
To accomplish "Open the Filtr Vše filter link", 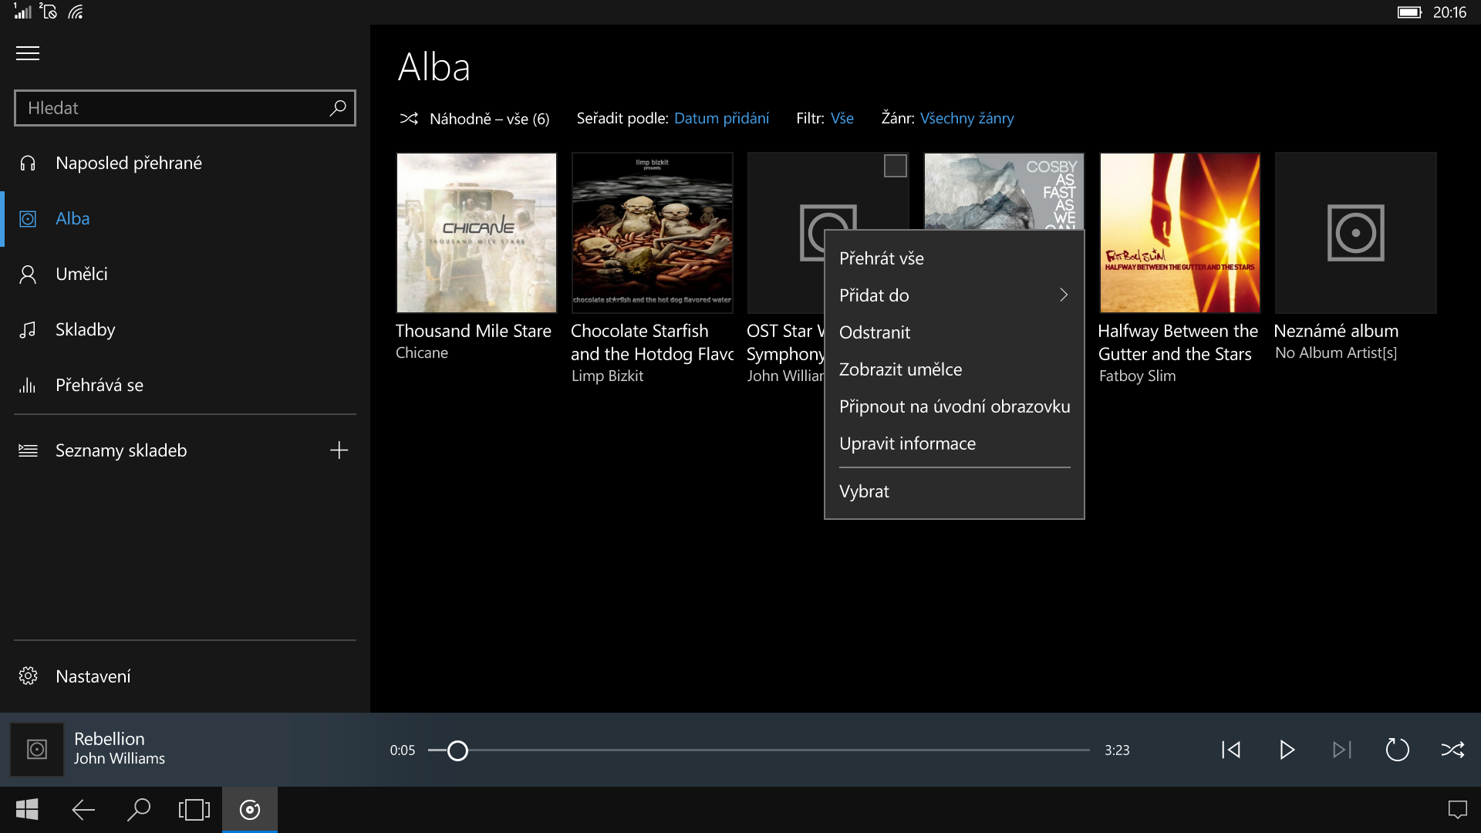I will (842, 118).
